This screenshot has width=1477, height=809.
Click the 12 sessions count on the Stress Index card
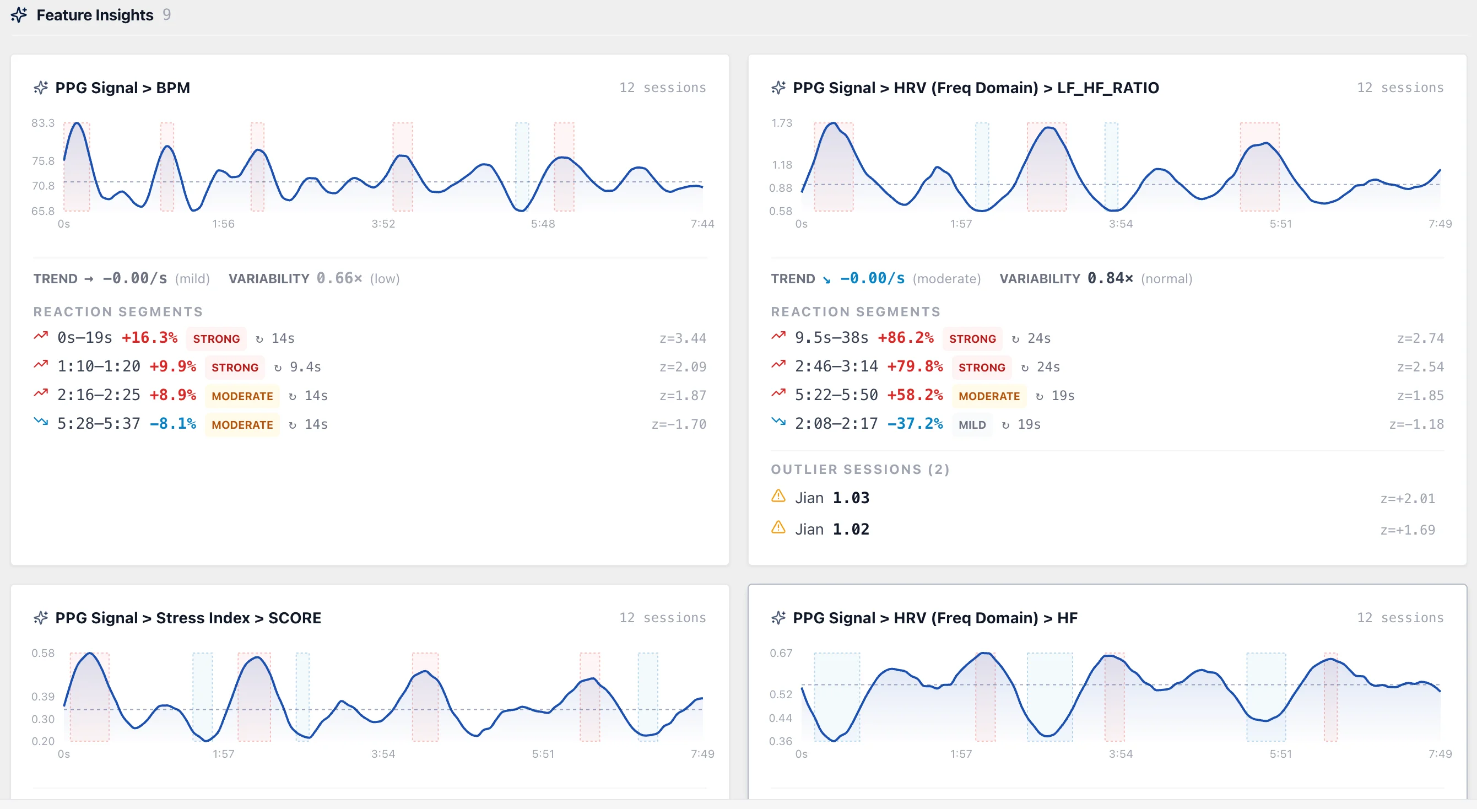663,618
